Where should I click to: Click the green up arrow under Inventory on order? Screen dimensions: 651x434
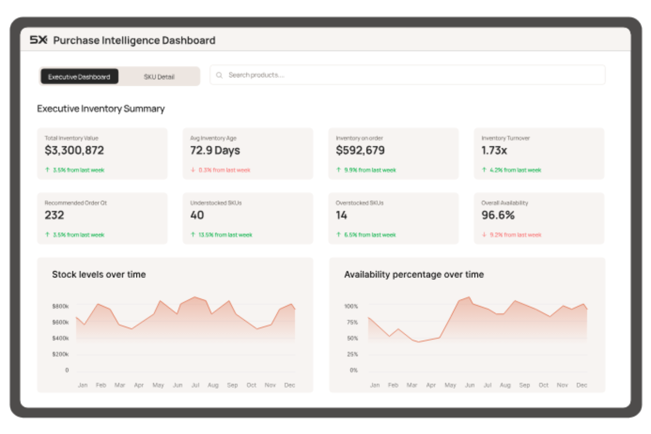pyautogui.click(x=339, y=170)
